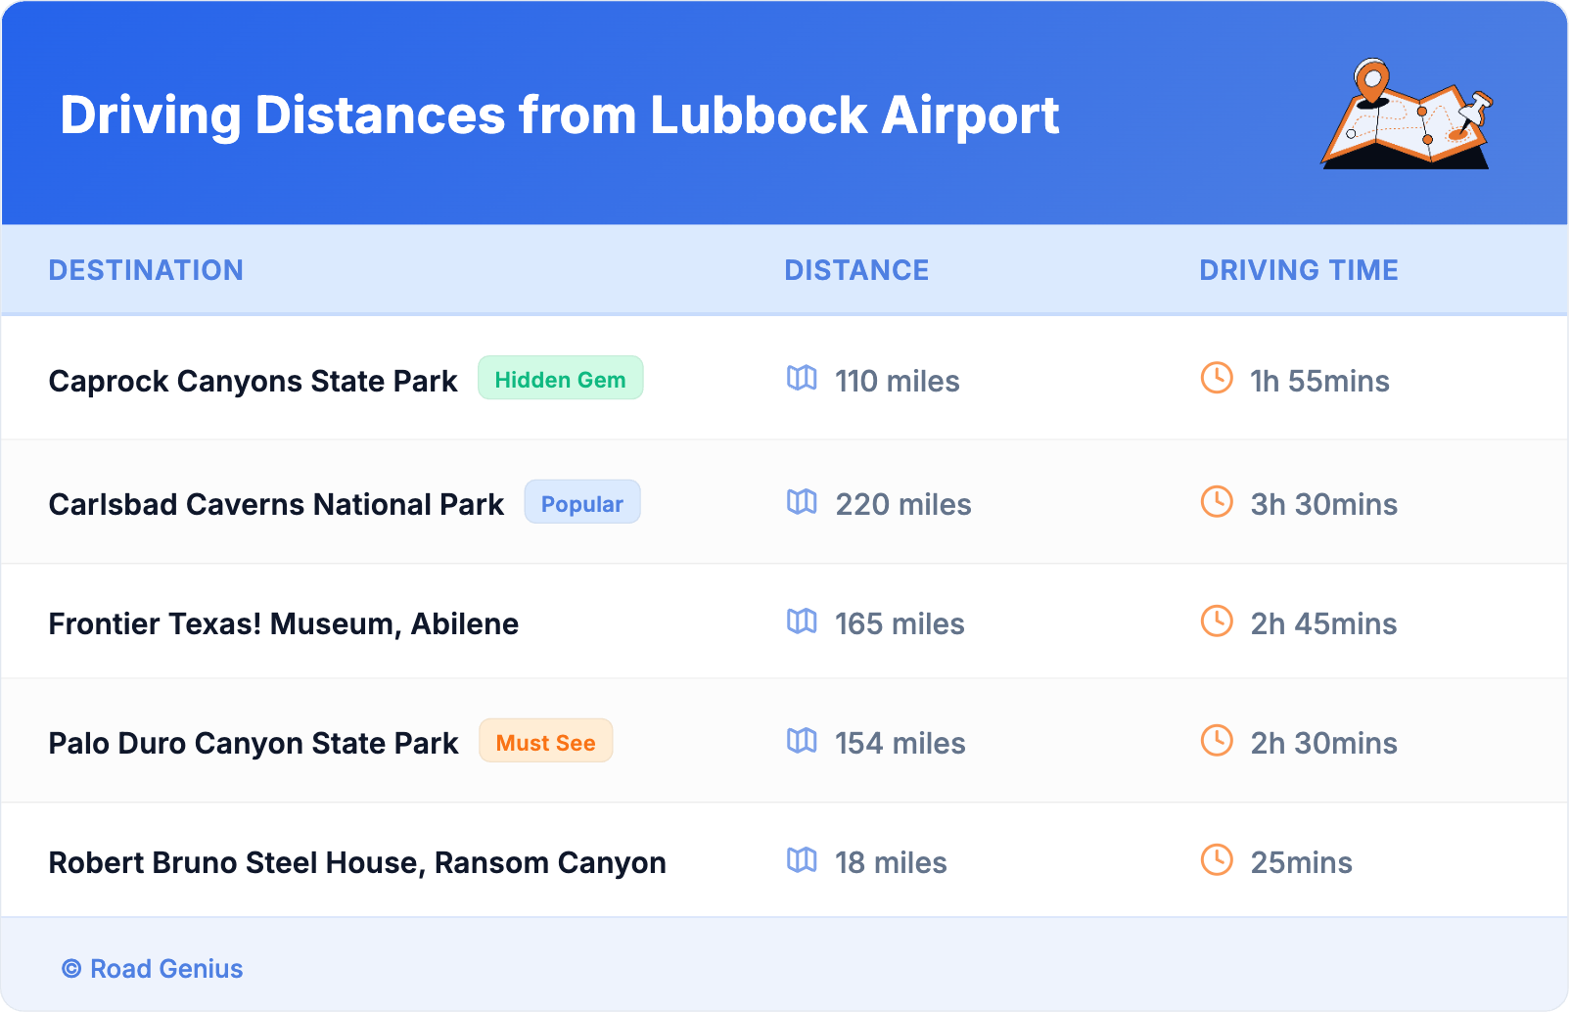The image size is (1570, 1012).
Task: Open the DRIVING TIME column header
Action: pos(1299,270)
